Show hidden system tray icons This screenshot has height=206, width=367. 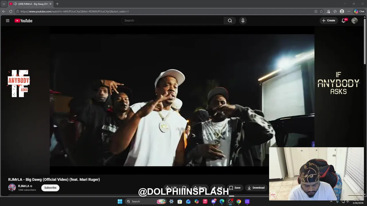(x=331, y=201)
